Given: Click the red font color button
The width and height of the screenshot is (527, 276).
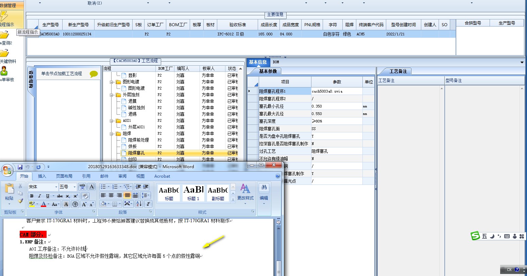Looking at the screenshot, I should 43,204.
